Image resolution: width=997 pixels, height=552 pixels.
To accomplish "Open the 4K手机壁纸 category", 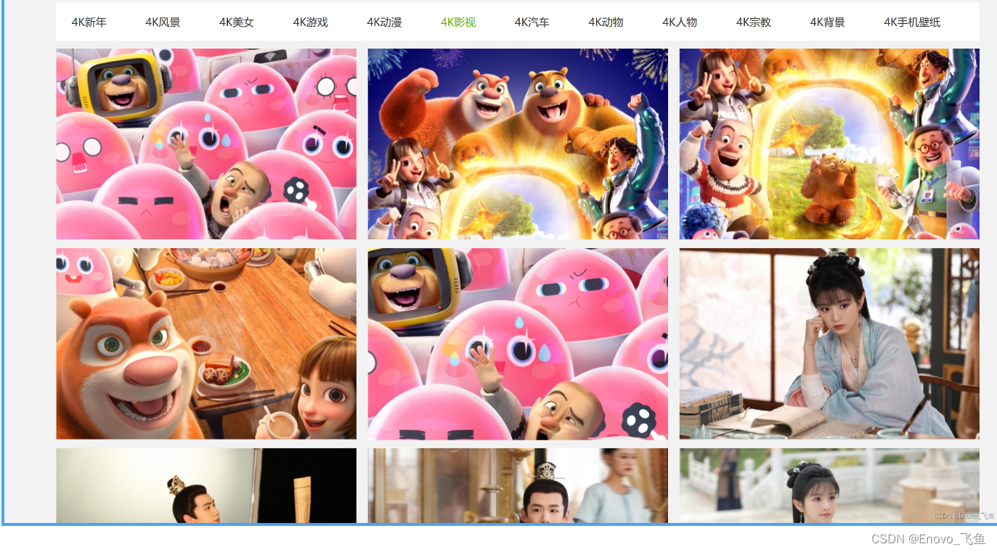I will [x=912, y=22].
